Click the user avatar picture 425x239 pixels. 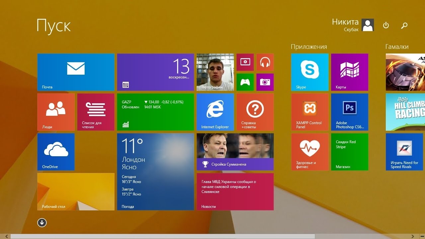368,25
